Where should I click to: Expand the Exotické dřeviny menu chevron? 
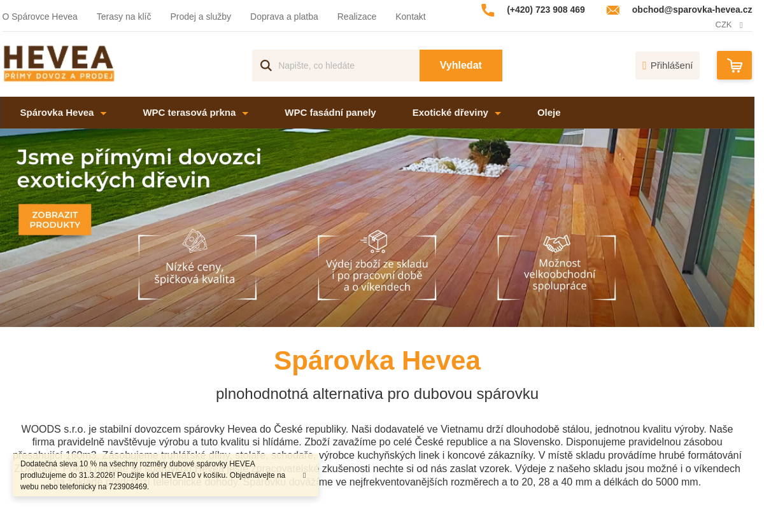point(499,112)
